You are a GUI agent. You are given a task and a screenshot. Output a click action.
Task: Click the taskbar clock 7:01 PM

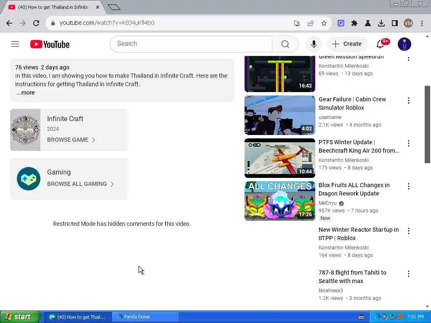(415, 317)
